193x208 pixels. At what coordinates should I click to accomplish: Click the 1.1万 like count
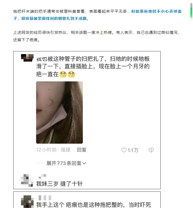tap(133, 150)
